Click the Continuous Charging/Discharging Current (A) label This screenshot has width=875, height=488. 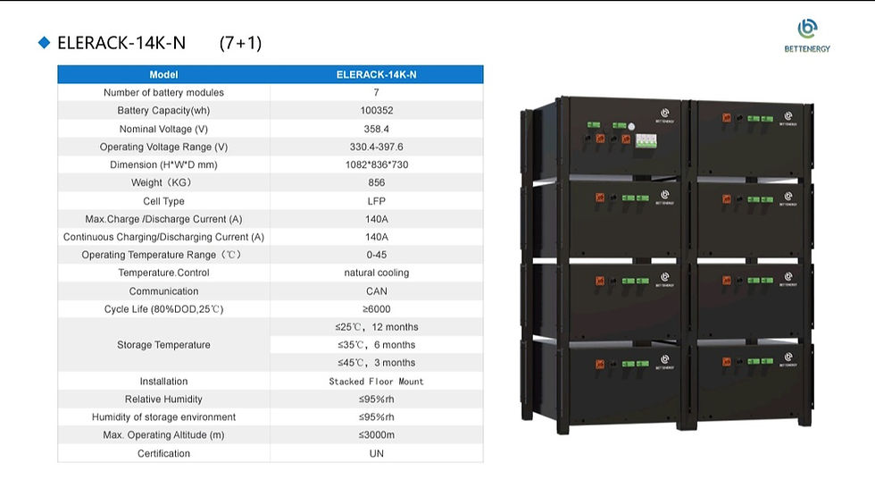[x=163, y=237]
